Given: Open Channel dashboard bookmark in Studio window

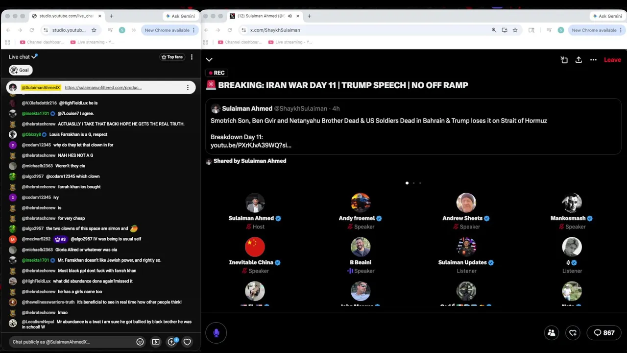Looking at the screenshot, I should coord(42,42).
